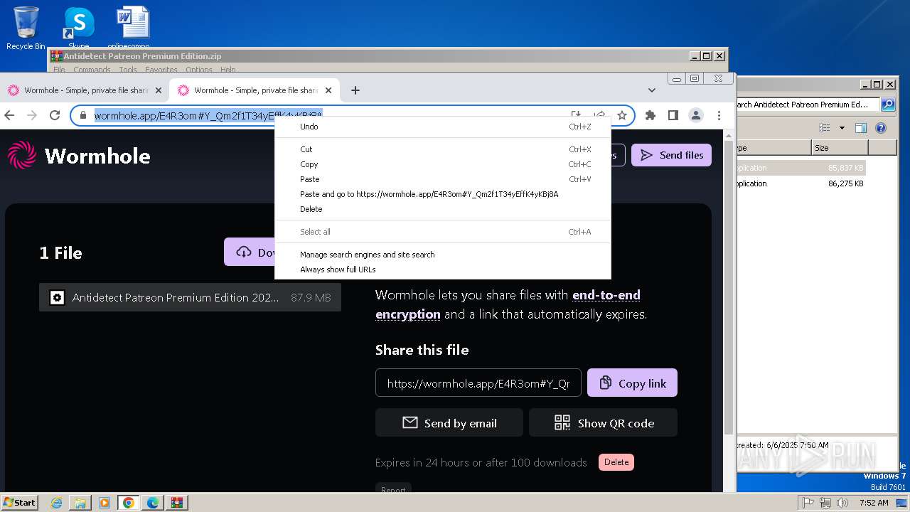Viewport: 910px width, 512px height.
Task: Click the pink Delete button
Action: pyautogui.click(x=616, y=462)
